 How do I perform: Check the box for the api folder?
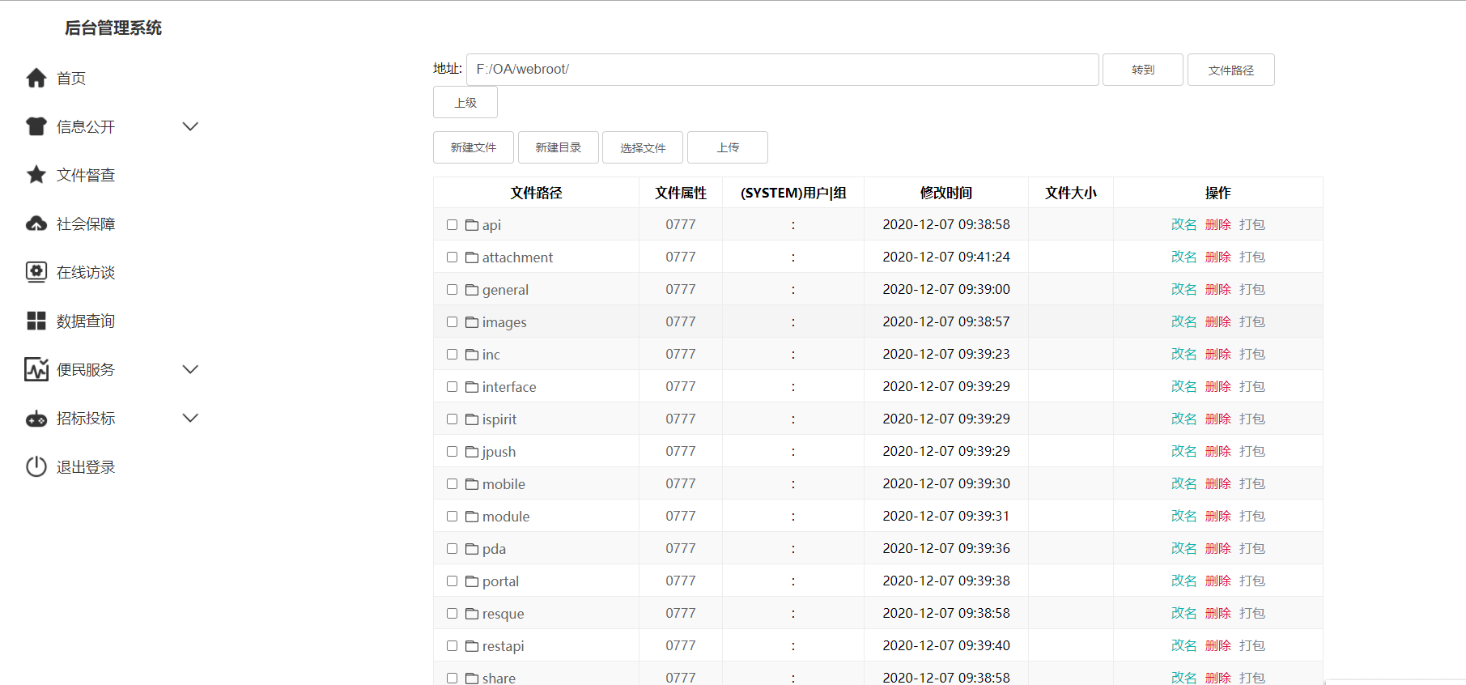pyautogui.click(x=453, y=225)
